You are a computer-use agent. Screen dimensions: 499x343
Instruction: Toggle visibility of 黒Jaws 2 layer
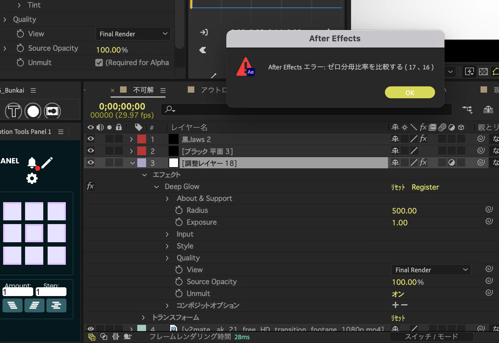tap(91, 139)
